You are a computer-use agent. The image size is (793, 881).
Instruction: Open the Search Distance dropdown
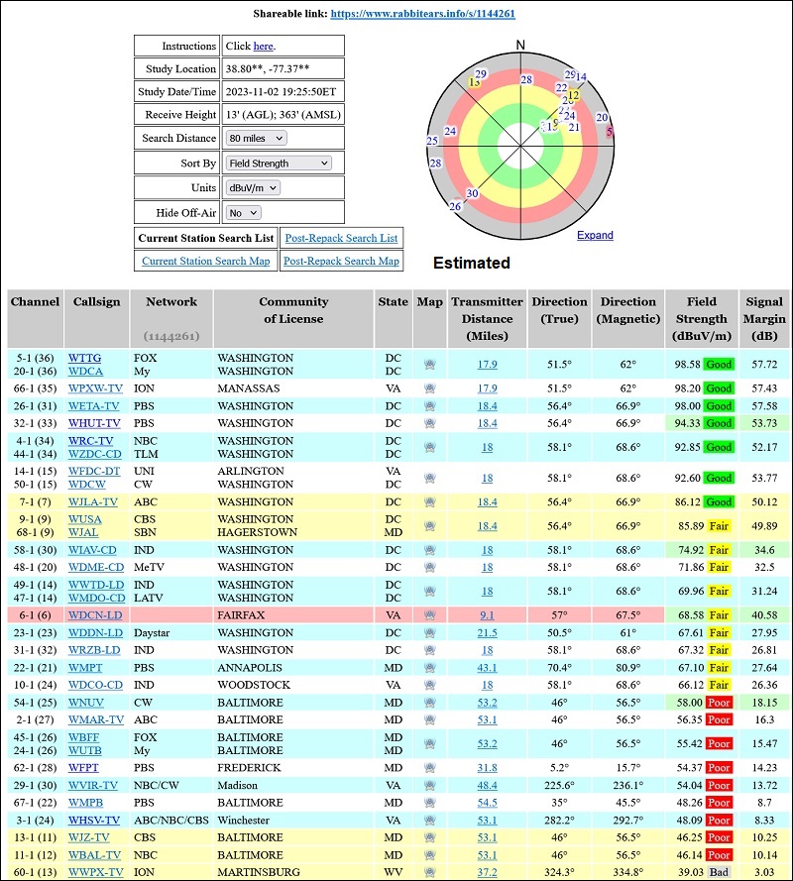(257, 139)
